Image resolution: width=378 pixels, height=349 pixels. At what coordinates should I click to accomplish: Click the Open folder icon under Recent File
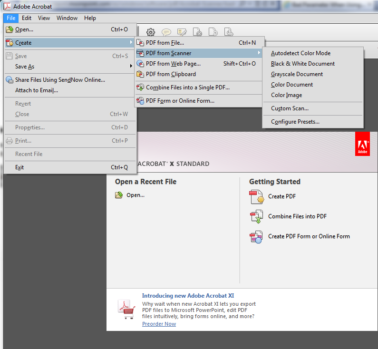[119, 195]
